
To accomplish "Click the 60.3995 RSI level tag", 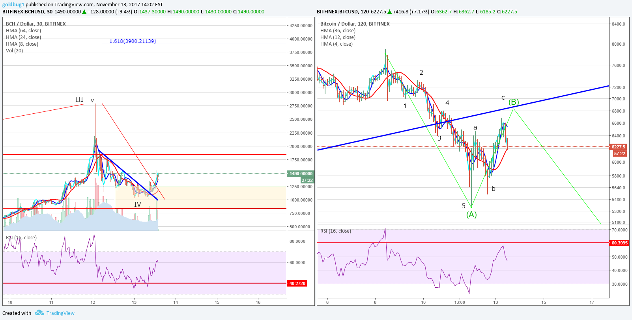I will (619, 243).
